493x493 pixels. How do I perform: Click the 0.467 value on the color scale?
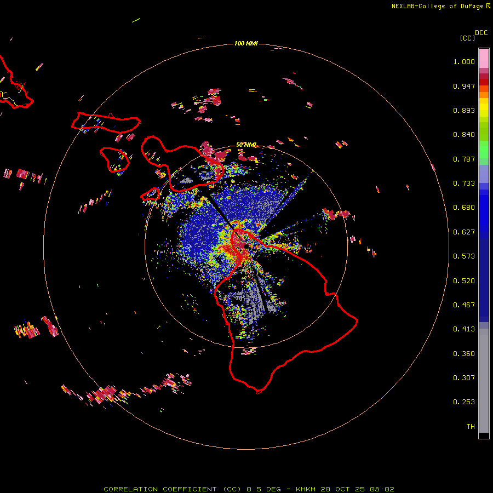(464, 305)
